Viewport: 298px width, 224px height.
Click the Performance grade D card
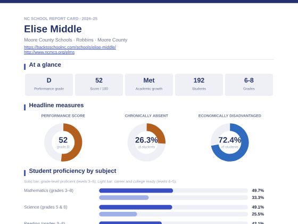(49, 85)
